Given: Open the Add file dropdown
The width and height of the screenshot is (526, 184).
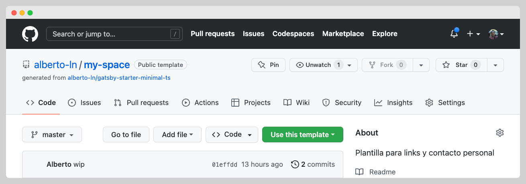Looking at the screenshot, I should 177,135.
